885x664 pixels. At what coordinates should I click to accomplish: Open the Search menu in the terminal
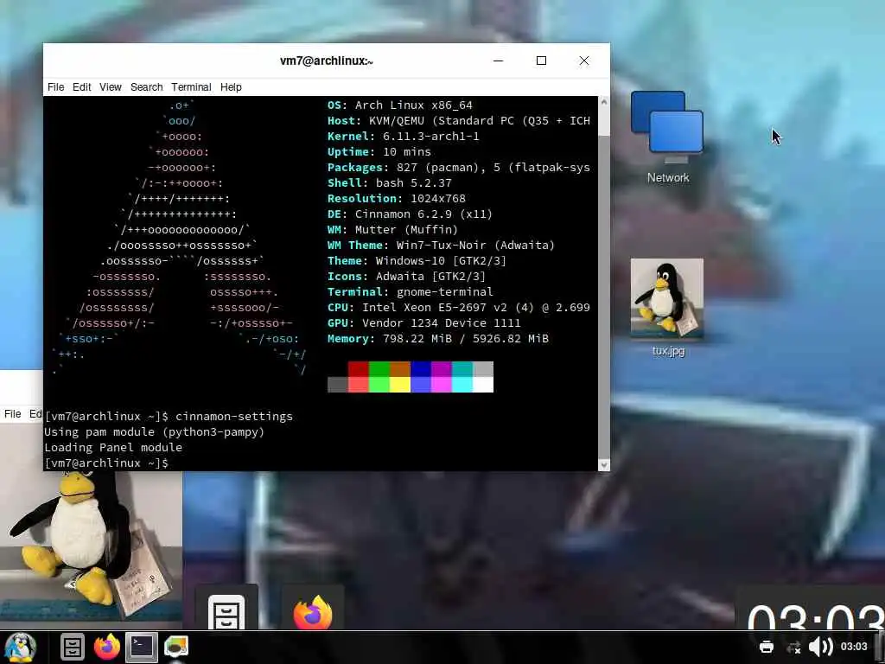click(146, 87)
